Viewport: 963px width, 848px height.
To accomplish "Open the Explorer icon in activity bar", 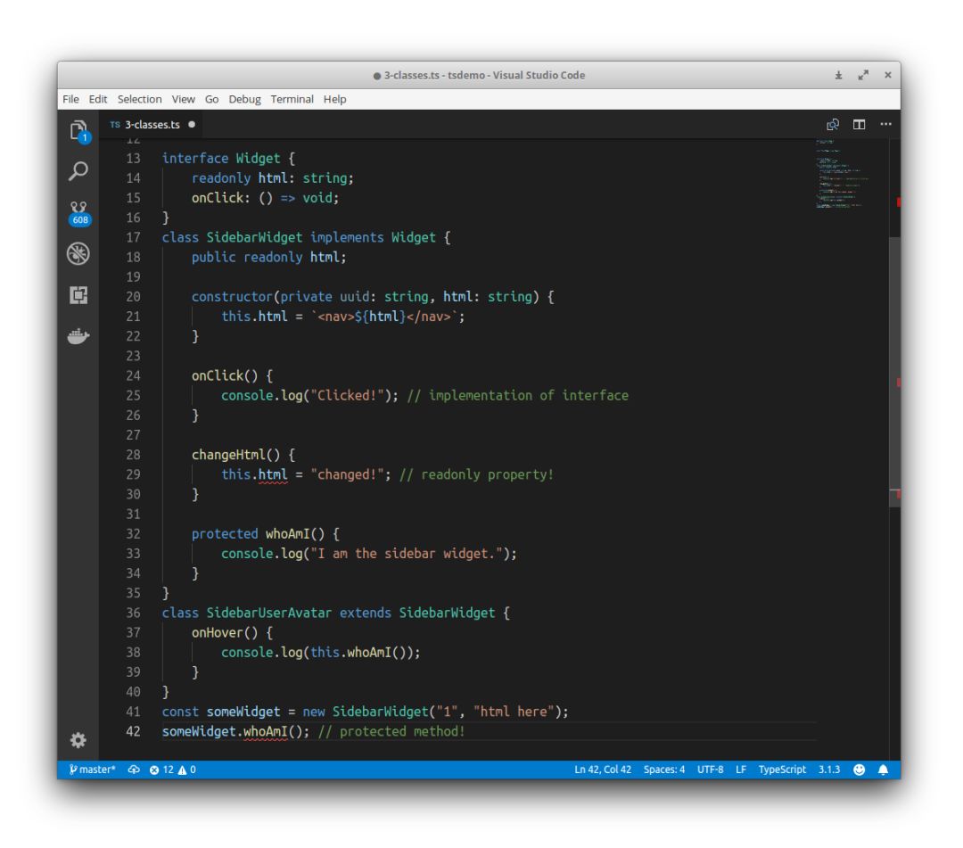I will coord(78,130).
